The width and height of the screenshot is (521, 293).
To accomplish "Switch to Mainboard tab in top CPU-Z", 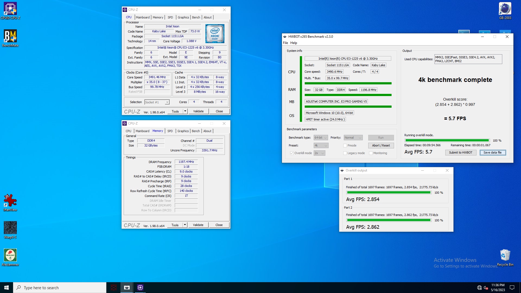I will [143, 17].
